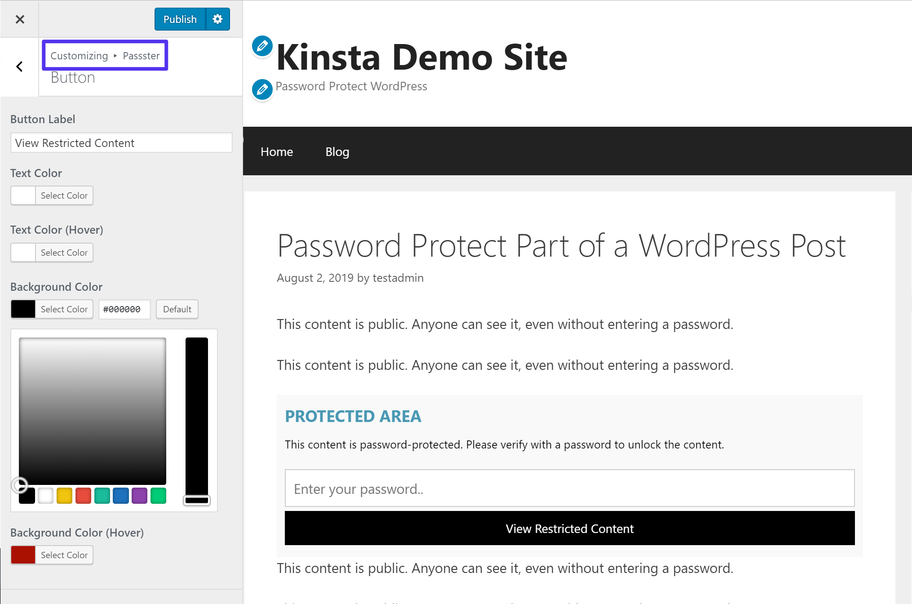Select the Blog menu tab

click(x=338, y=152)
